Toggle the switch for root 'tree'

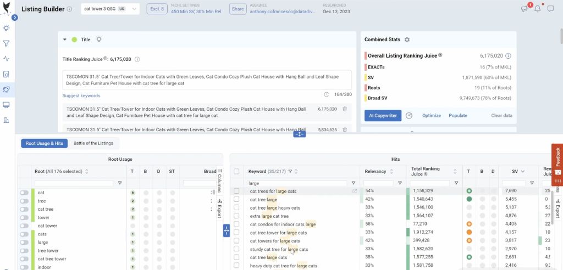pyautogui.click(x=24, y=201)
